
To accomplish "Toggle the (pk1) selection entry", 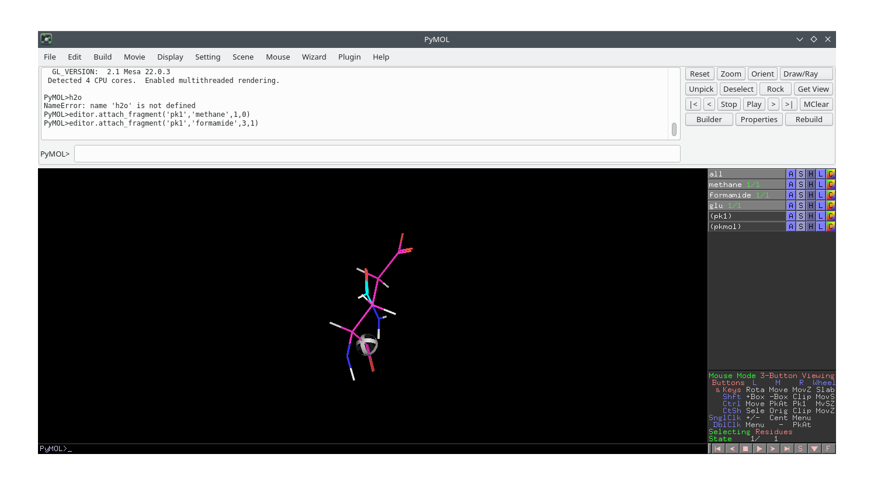I will click(747, 216).
